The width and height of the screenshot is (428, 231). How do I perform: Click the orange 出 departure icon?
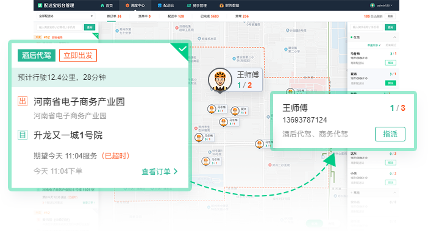[x=23, y=101]
